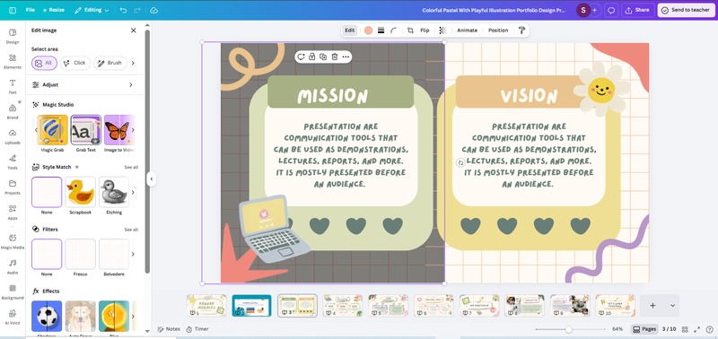Show more select area options arrow
The width and height of the screenshot is (718, 339).
[133, 63]
